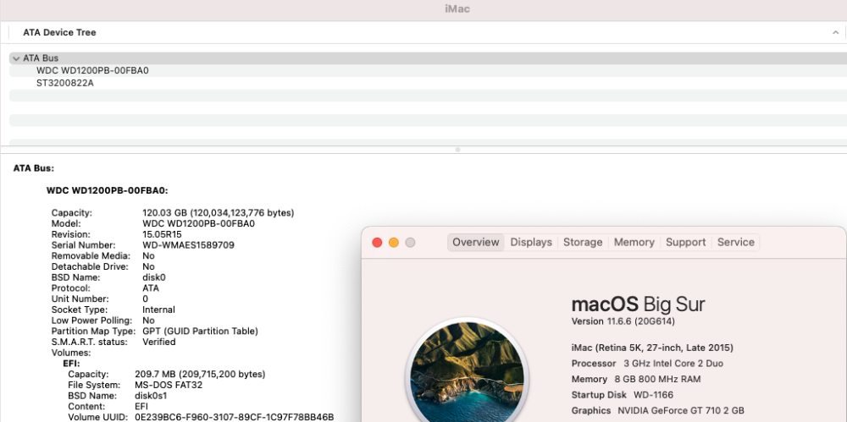Open the Service tab

(736, 243)
